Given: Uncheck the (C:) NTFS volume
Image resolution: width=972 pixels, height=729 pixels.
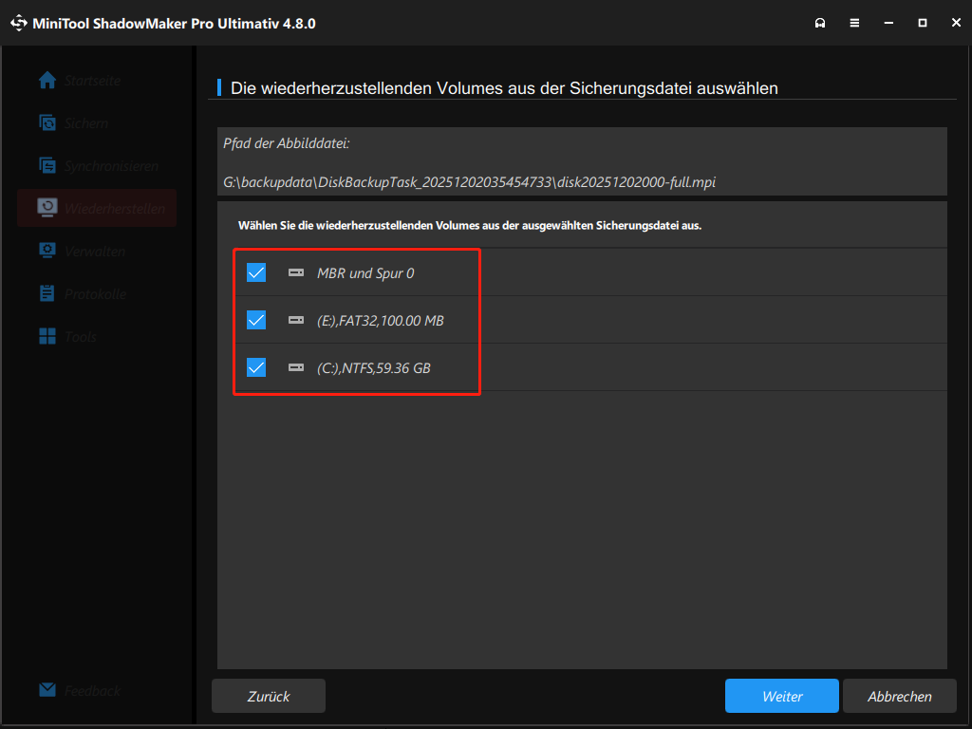Looking at the screenshot, I should click(x=255, y=367).
